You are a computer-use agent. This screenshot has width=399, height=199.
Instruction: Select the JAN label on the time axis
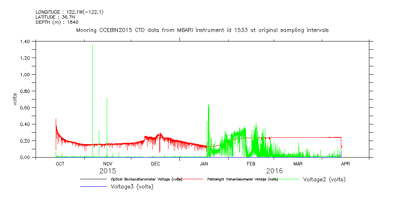click(204, 163)
